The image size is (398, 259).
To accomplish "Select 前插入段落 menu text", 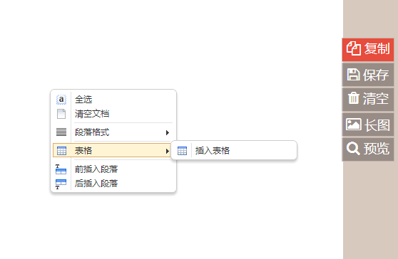I will point(96,169).
